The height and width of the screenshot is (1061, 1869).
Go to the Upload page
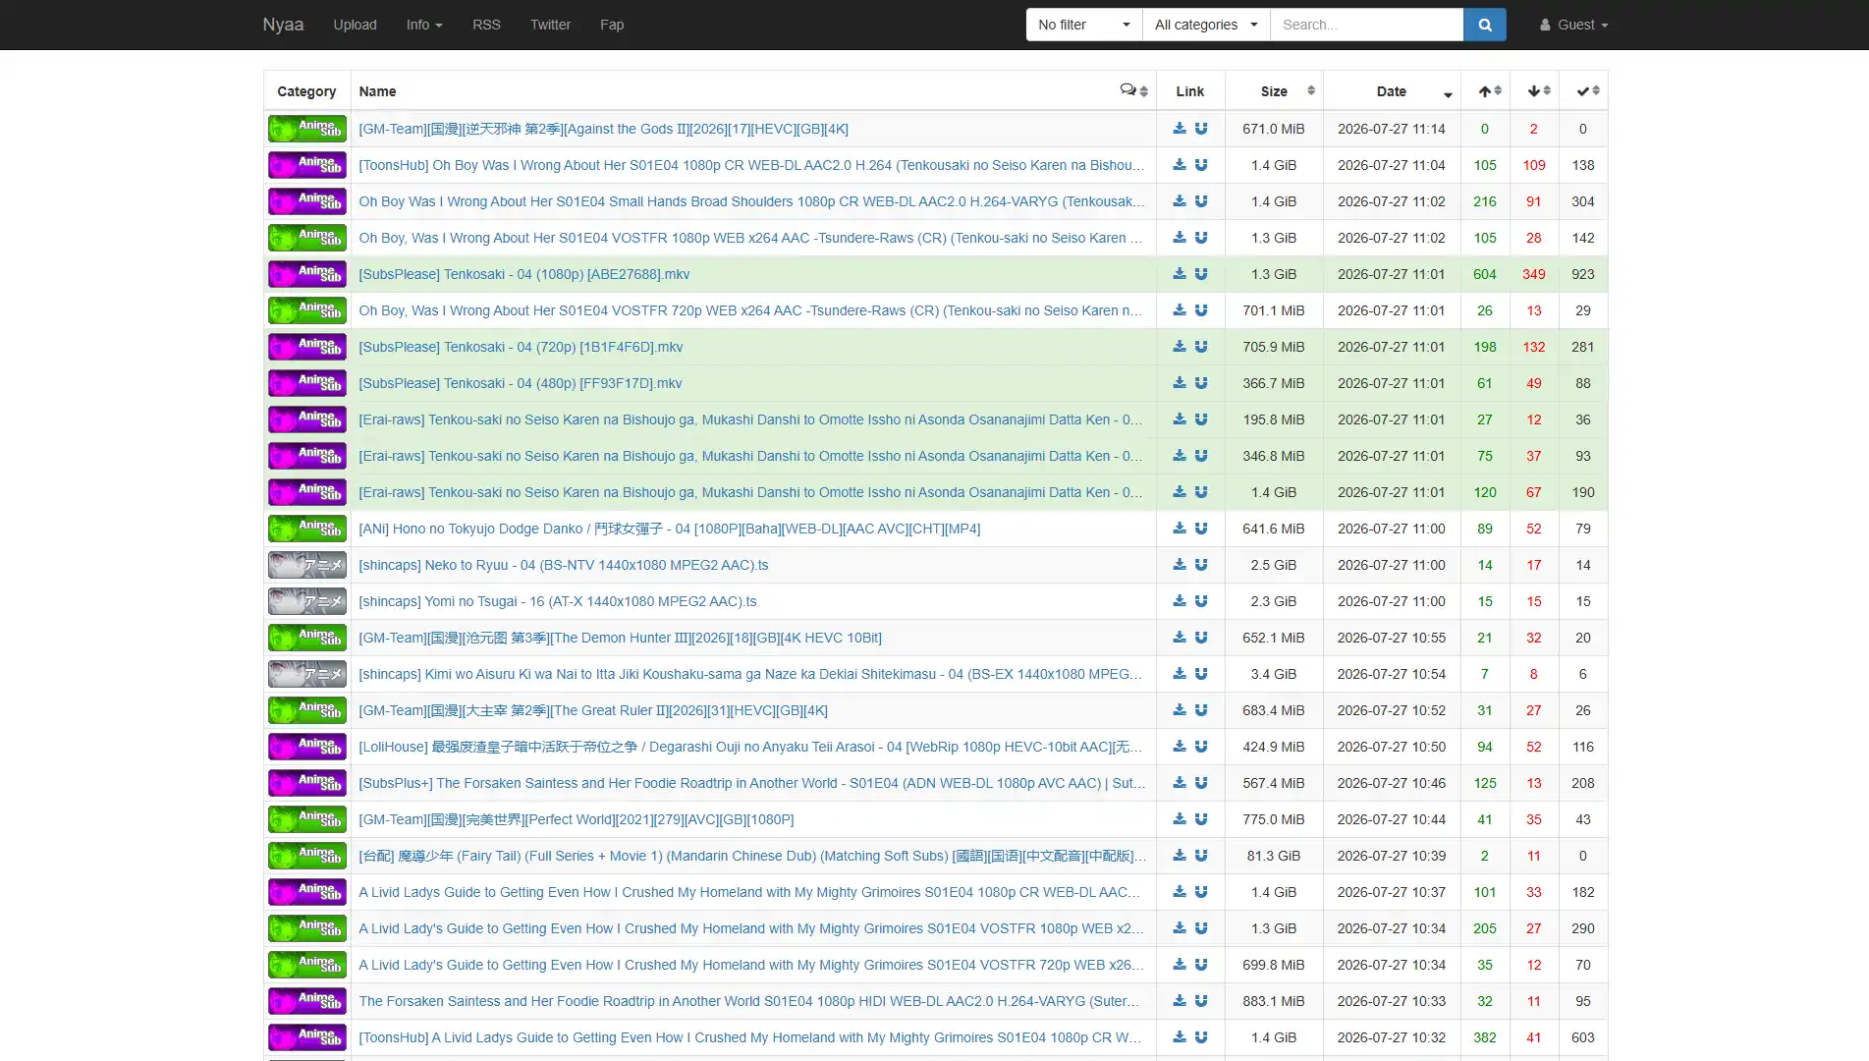click(x=355, y=25)
